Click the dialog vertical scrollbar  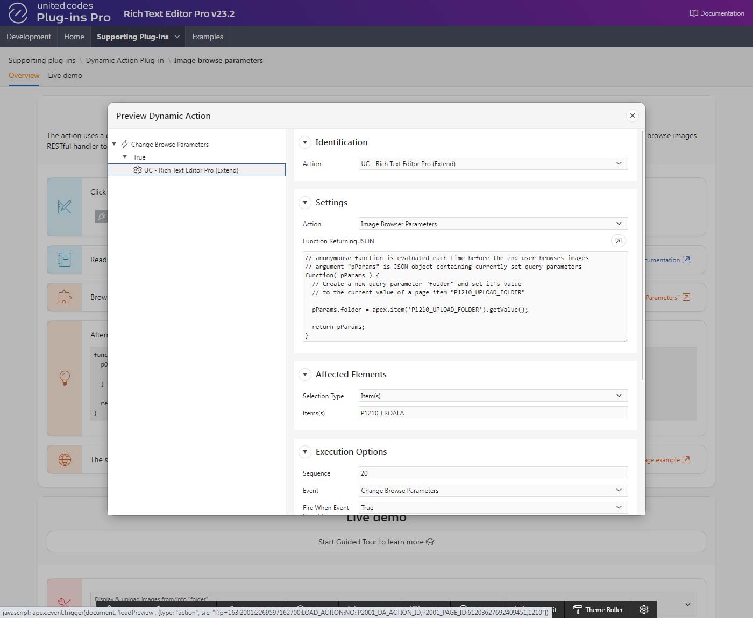point(642,255)
